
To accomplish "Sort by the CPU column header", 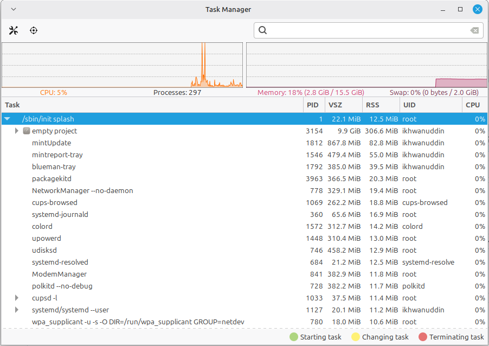I will [475, 105].
